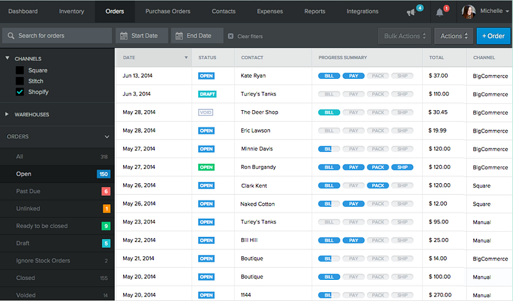
Task: Click the Clear filters x icon
Action: coord(231,36)
